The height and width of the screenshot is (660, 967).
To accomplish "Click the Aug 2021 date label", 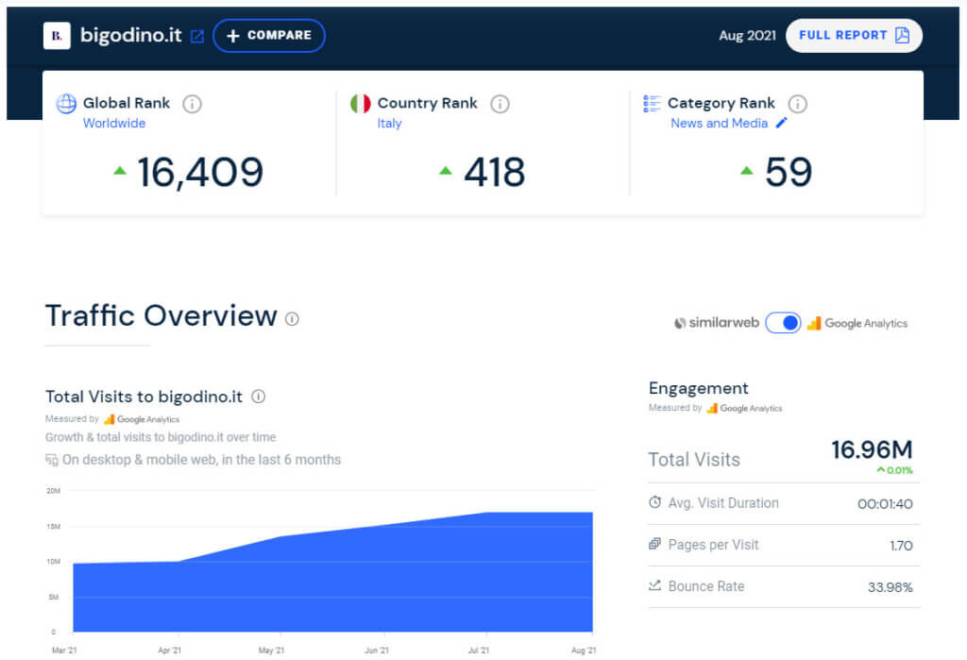I will [747, 36].
